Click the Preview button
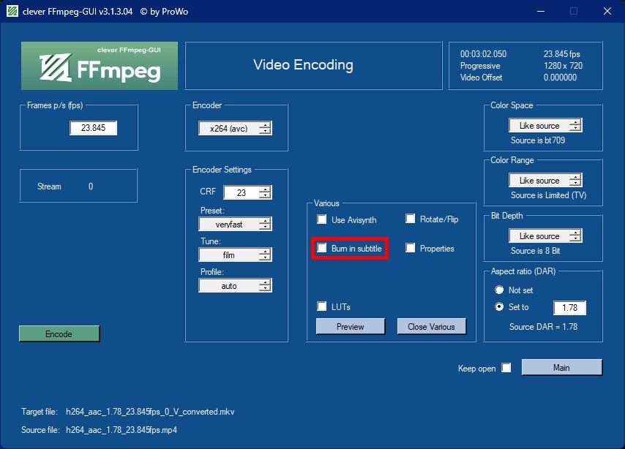The image size is (625, 449). (351, 326)
